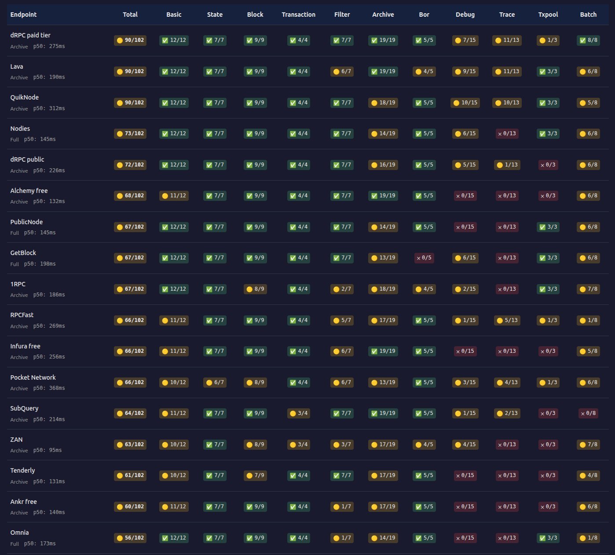Click the Ankr free endpoint name

[x=24, y=502]
